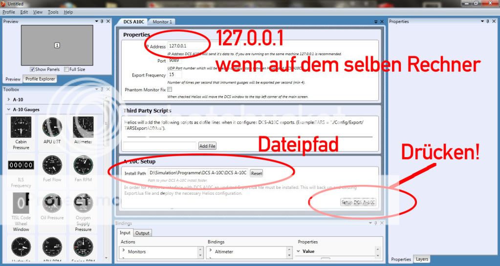Switch to the DCS A10C tab
Viewport: 500px width, 266px height.
pos(133,21)
